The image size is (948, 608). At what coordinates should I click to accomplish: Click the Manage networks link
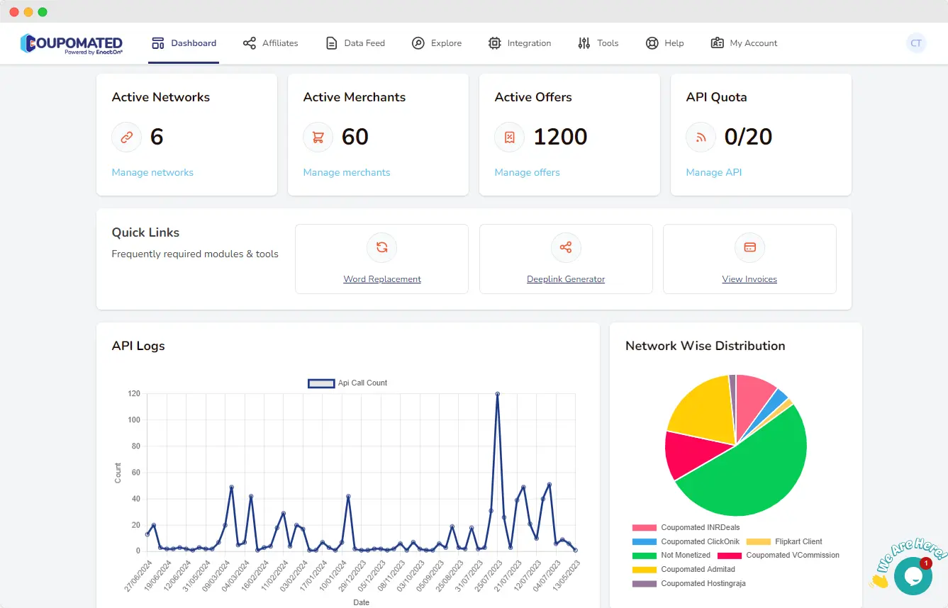pyautogui.click(x=152, y=172)
